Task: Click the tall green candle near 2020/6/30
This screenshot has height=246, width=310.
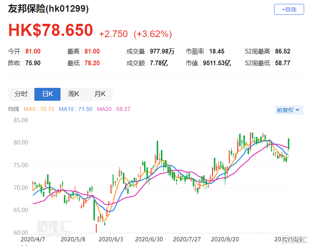Action: 157,150
